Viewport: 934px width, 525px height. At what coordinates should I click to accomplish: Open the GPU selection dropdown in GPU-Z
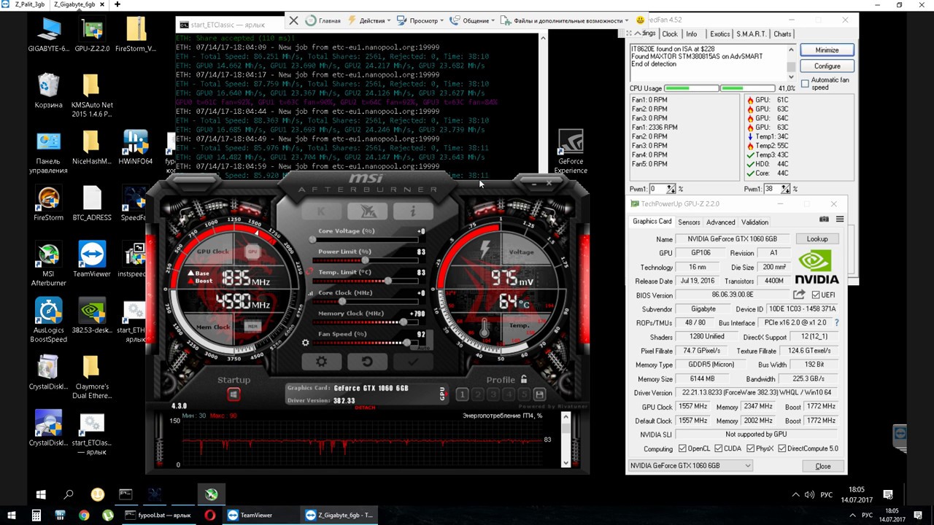coord(690,466)
